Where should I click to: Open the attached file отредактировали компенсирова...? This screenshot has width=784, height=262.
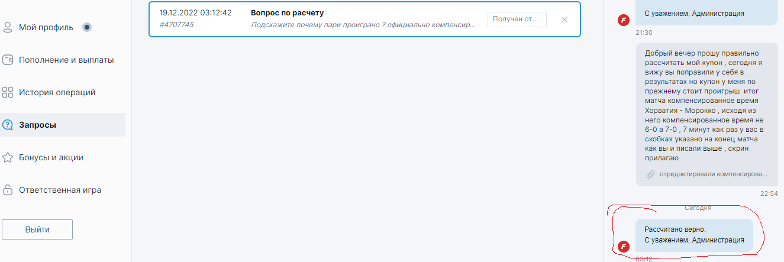coord(714,174)
